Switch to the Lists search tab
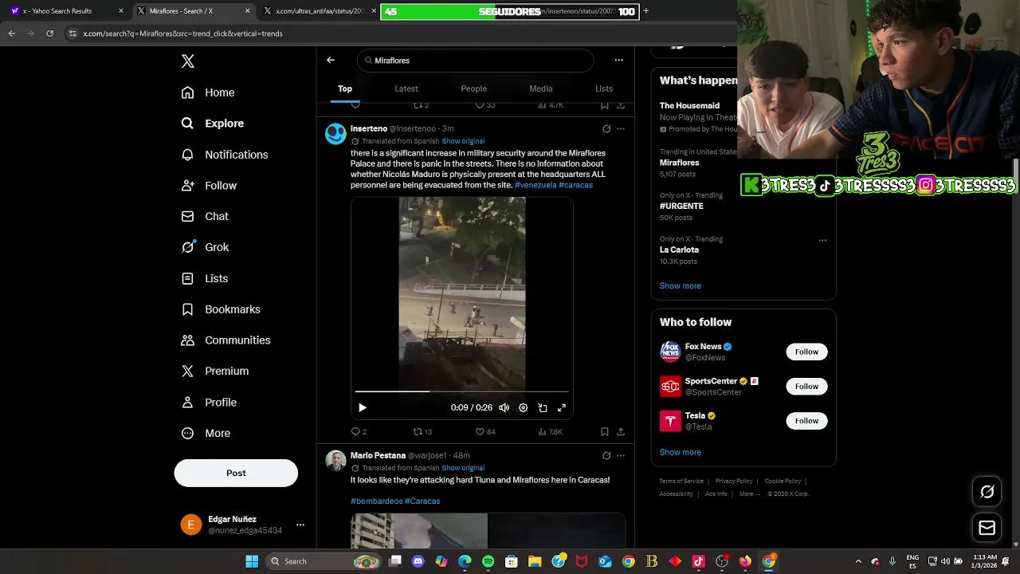 [604, 88]
